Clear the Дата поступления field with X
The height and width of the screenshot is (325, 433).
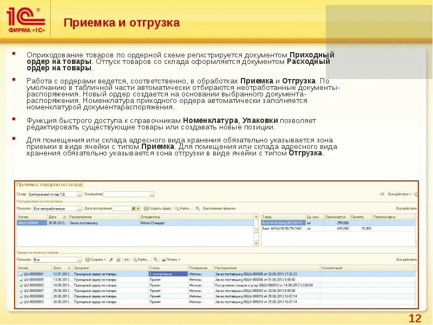[x=138, y=209]
